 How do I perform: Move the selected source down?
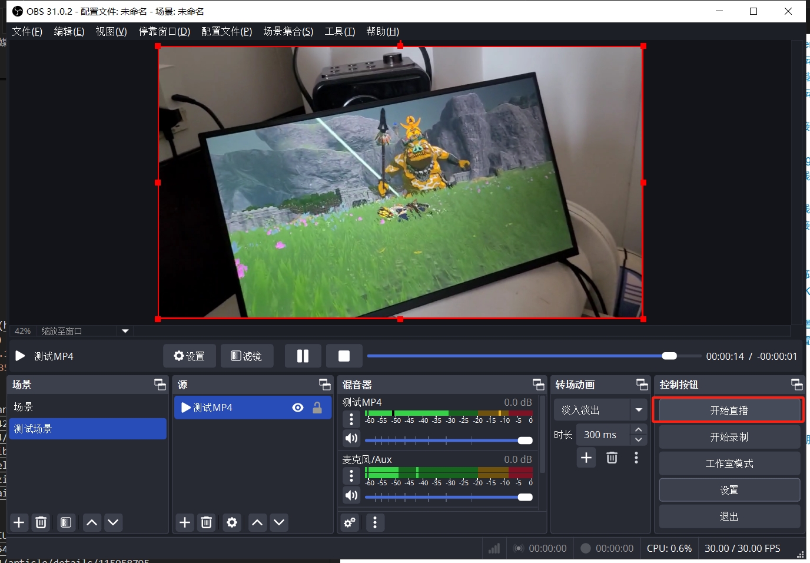[x=279, y=522]
